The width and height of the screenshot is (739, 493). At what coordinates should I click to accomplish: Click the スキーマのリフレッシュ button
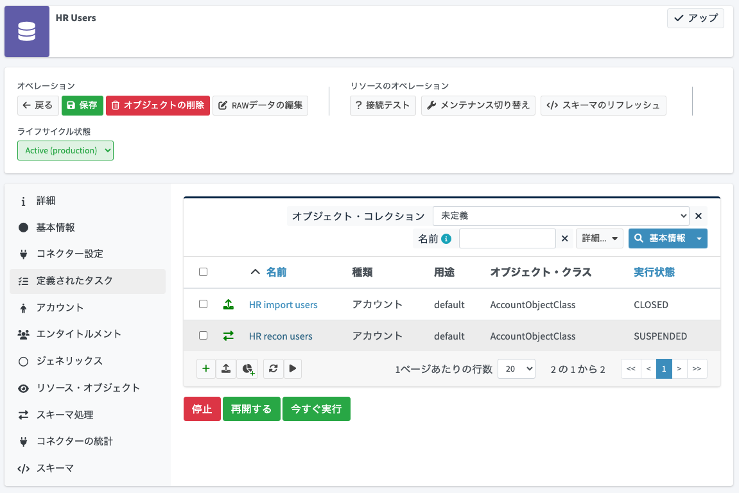point(604,105)
